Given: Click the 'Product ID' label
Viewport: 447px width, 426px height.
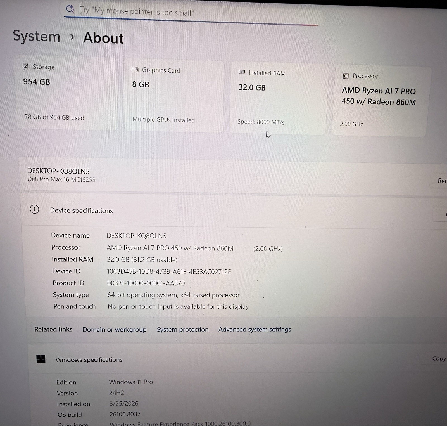Looking at the screenshot, I should [68, 283].
